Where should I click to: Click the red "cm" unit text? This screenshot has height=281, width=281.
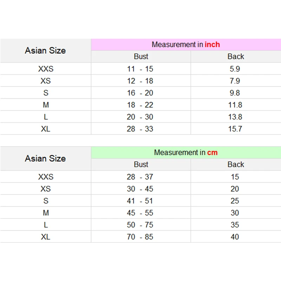coord(212,152)
